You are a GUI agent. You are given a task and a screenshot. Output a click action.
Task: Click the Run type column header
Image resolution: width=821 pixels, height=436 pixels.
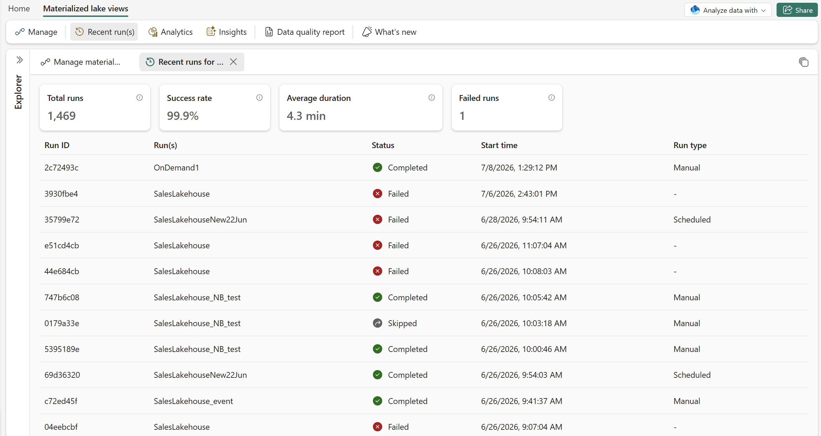pyautogui.click(x=690, y=145)
